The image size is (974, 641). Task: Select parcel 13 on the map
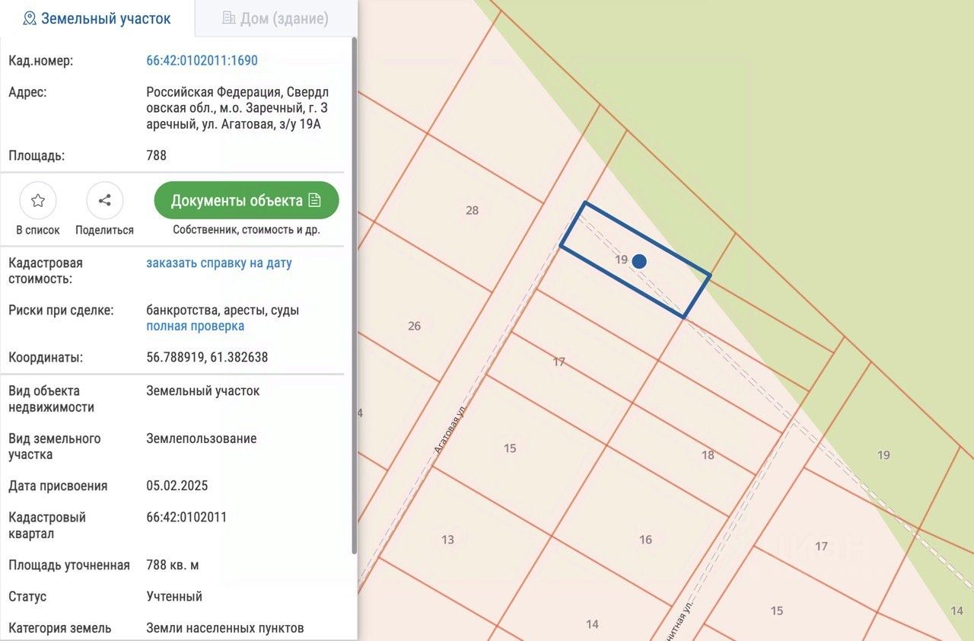(x=447, y=540)
